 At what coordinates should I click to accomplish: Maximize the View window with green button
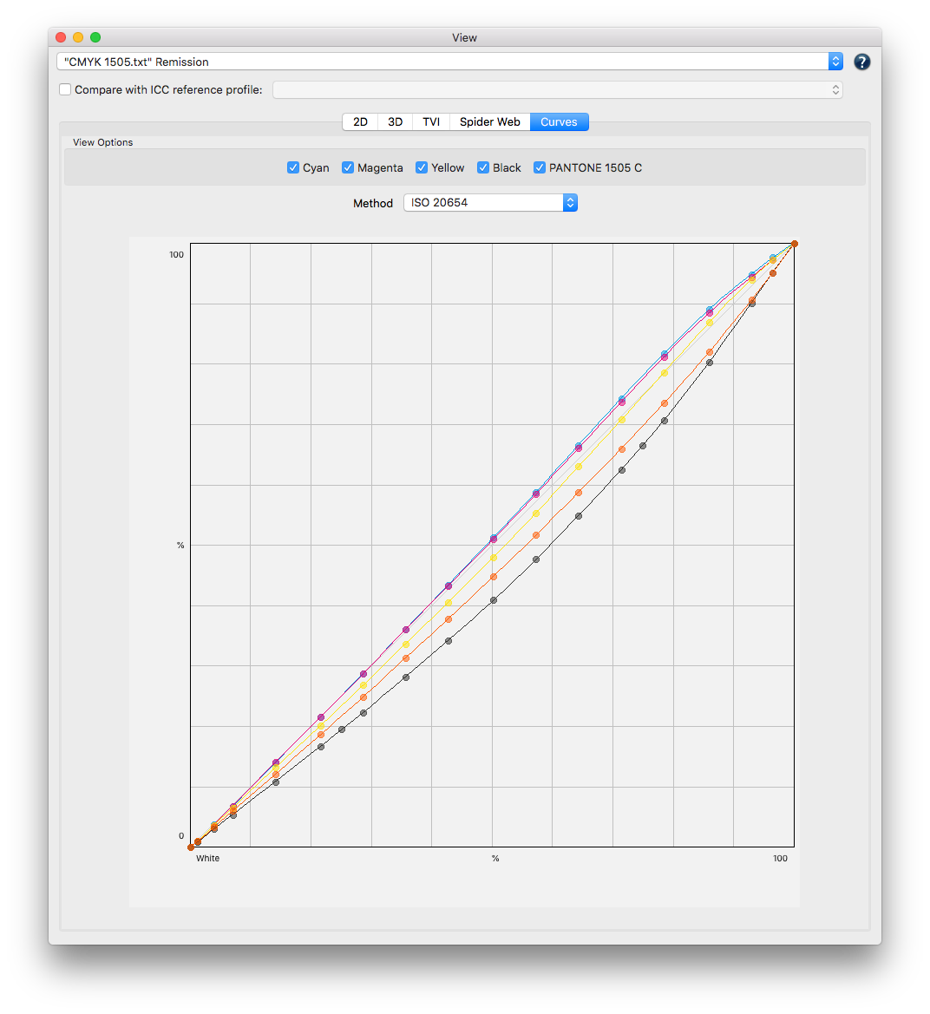95,37
